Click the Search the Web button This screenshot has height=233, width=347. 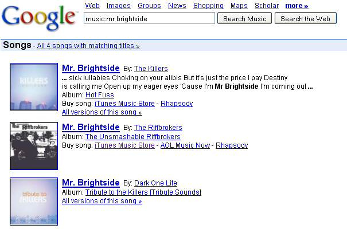pyautogui.click(x=305, y=18)
